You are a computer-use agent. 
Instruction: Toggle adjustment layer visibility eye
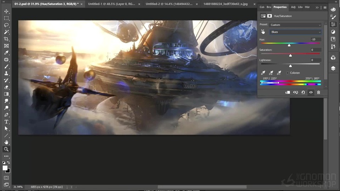[311, 92]
